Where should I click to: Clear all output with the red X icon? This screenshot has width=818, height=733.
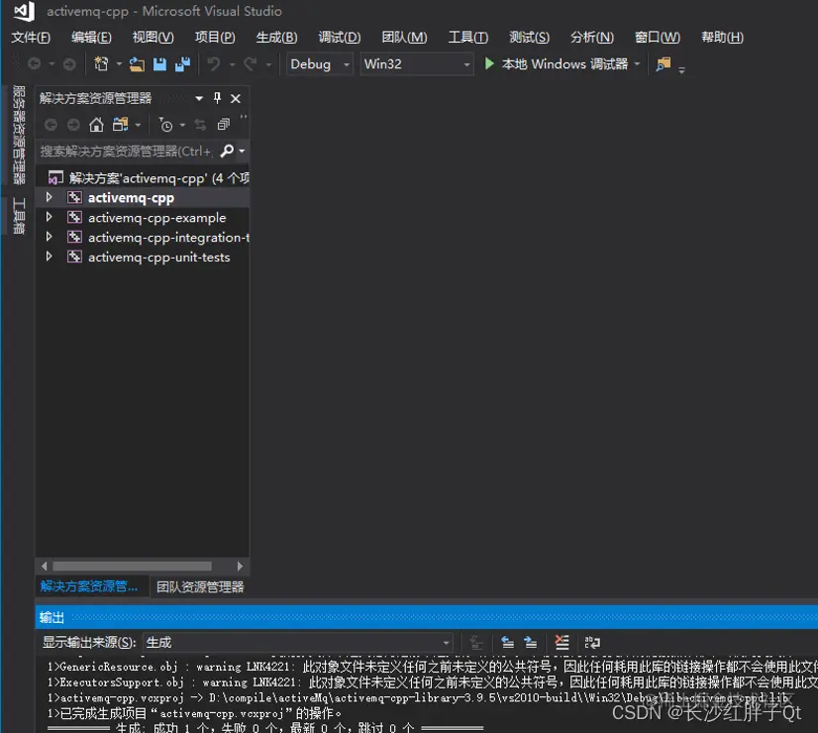[x=562, y=642]
